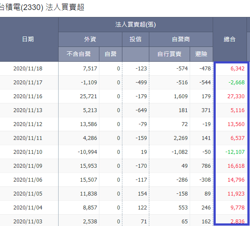Screen dimensions: 250x226
Task: Click investment trust value 154
Action: (x=142, y=194)
